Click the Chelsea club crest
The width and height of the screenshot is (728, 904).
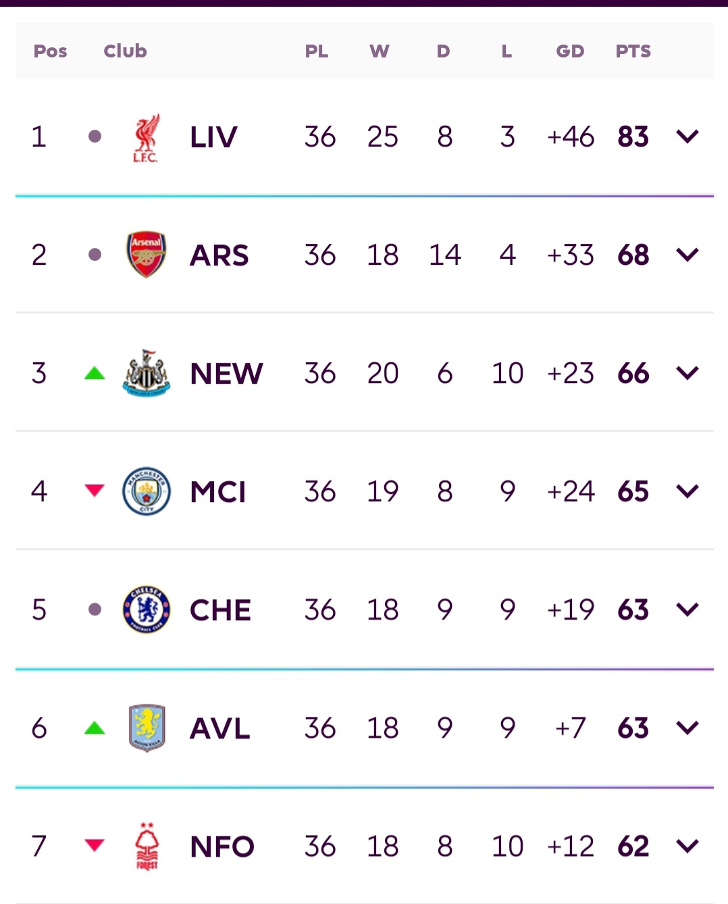(x=146, y=609)
